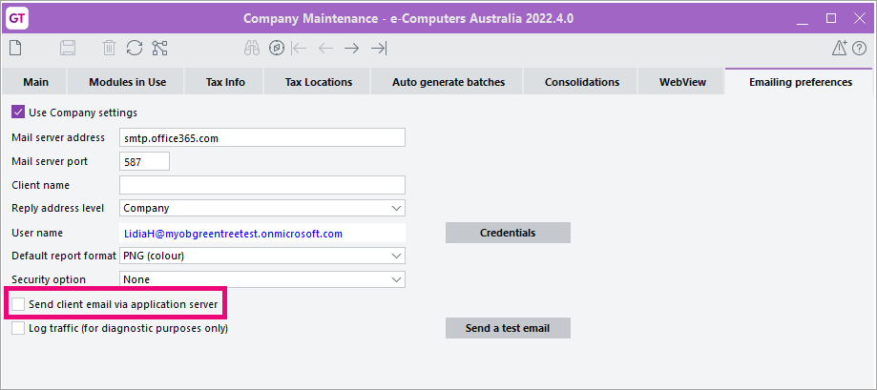Click the compass navigation icon
The height and width of the screenshot is (390, 877).
276,48
